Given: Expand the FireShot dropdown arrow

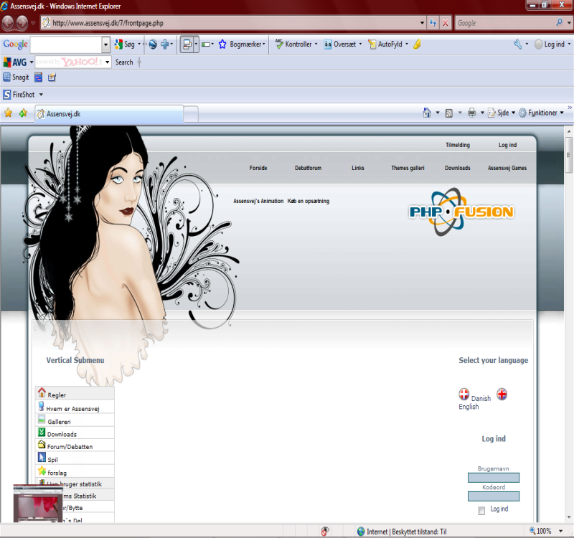Looking at the screenshot, I should (41, 95).
